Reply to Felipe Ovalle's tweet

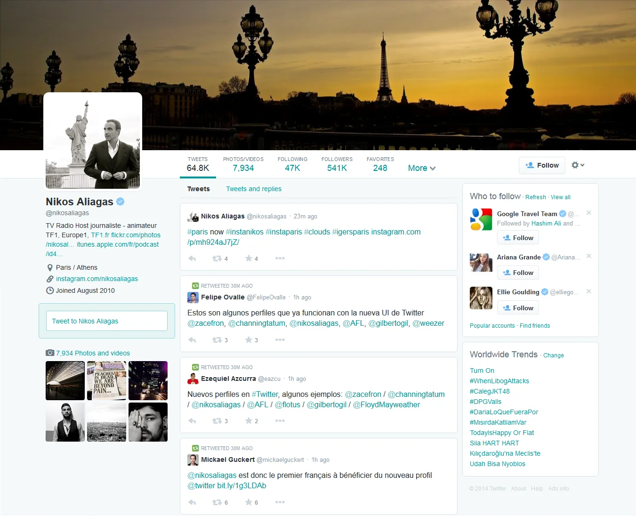(x=192, y=340)
